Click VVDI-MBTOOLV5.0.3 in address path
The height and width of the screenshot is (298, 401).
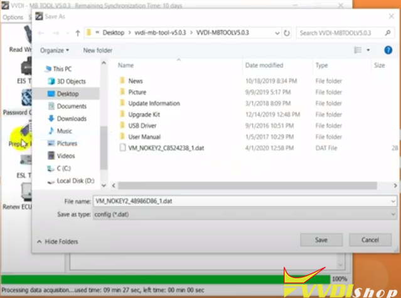pyautogui.click(x=223, y=33)
